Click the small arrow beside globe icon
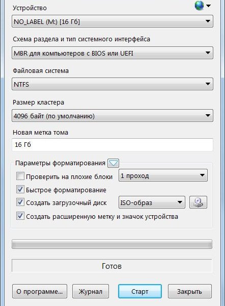 coord(208,6)
